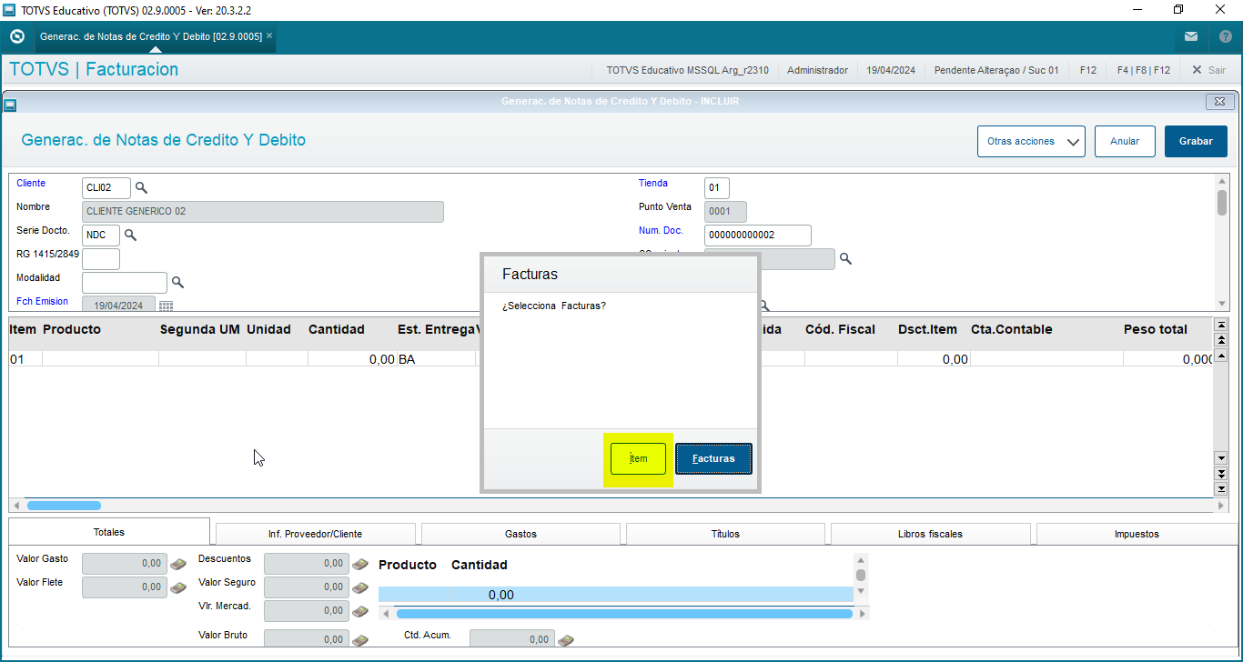Click the Cód. Fiscal column header
Image resolution: width=1243 pixels, height=662 pixels.
tap(840, 329)
